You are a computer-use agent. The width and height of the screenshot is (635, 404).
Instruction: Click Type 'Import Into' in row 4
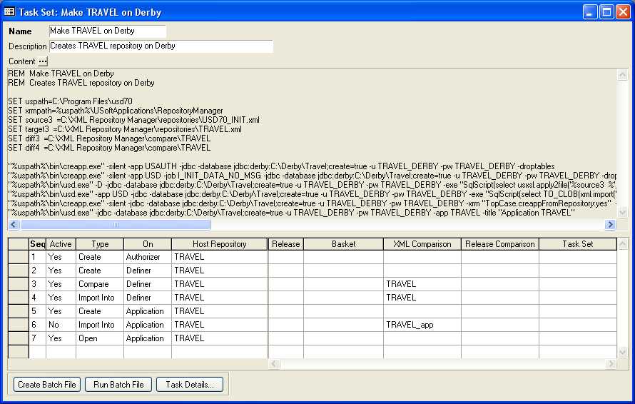[100, 298]
